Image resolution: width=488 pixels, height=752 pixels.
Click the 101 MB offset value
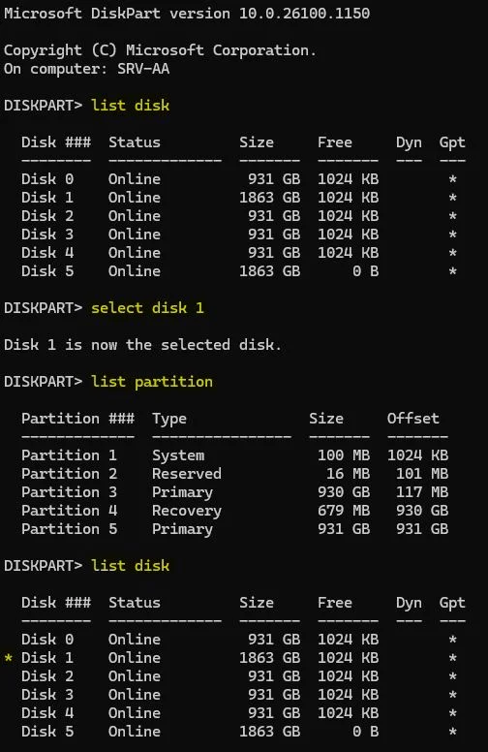coord(422,474)
